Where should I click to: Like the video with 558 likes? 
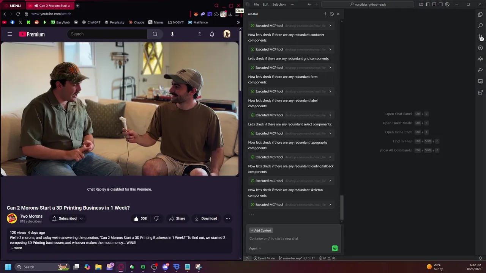tap(140, 218)
